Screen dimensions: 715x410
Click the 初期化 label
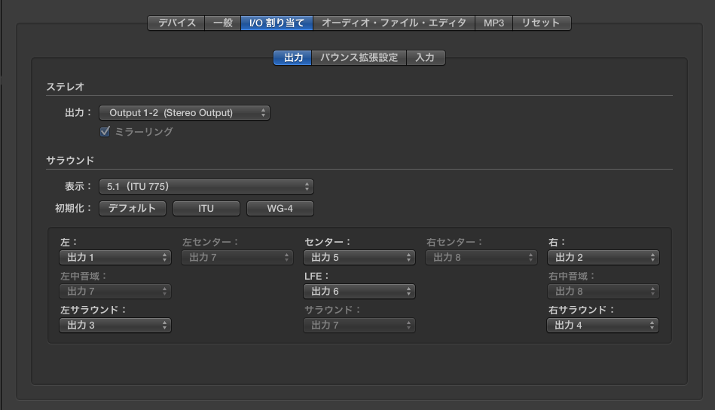click(x=73, y=209)
